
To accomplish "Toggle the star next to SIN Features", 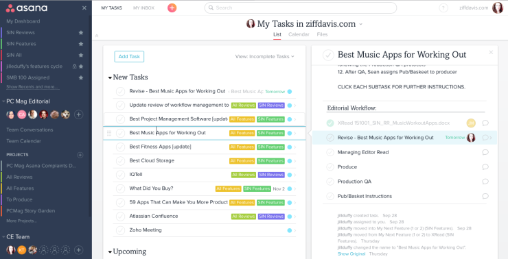I will 81,44.
